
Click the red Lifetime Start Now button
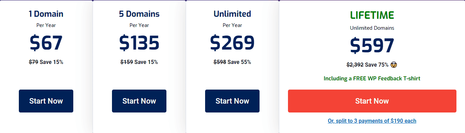pyautogui.click(x=372, y=101)
